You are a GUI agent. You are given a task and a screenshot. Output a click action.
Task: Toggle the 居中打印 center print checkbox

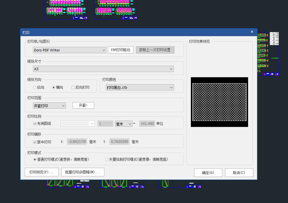coord(35,142)
